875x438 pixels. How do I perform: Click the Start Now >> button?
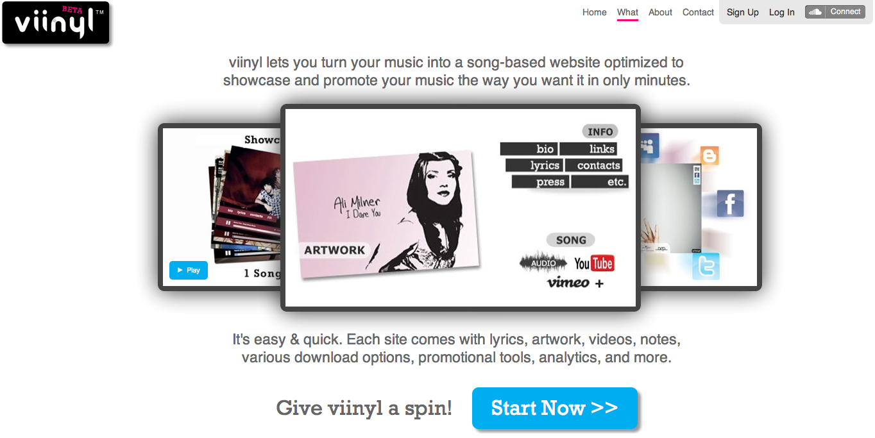555,408
